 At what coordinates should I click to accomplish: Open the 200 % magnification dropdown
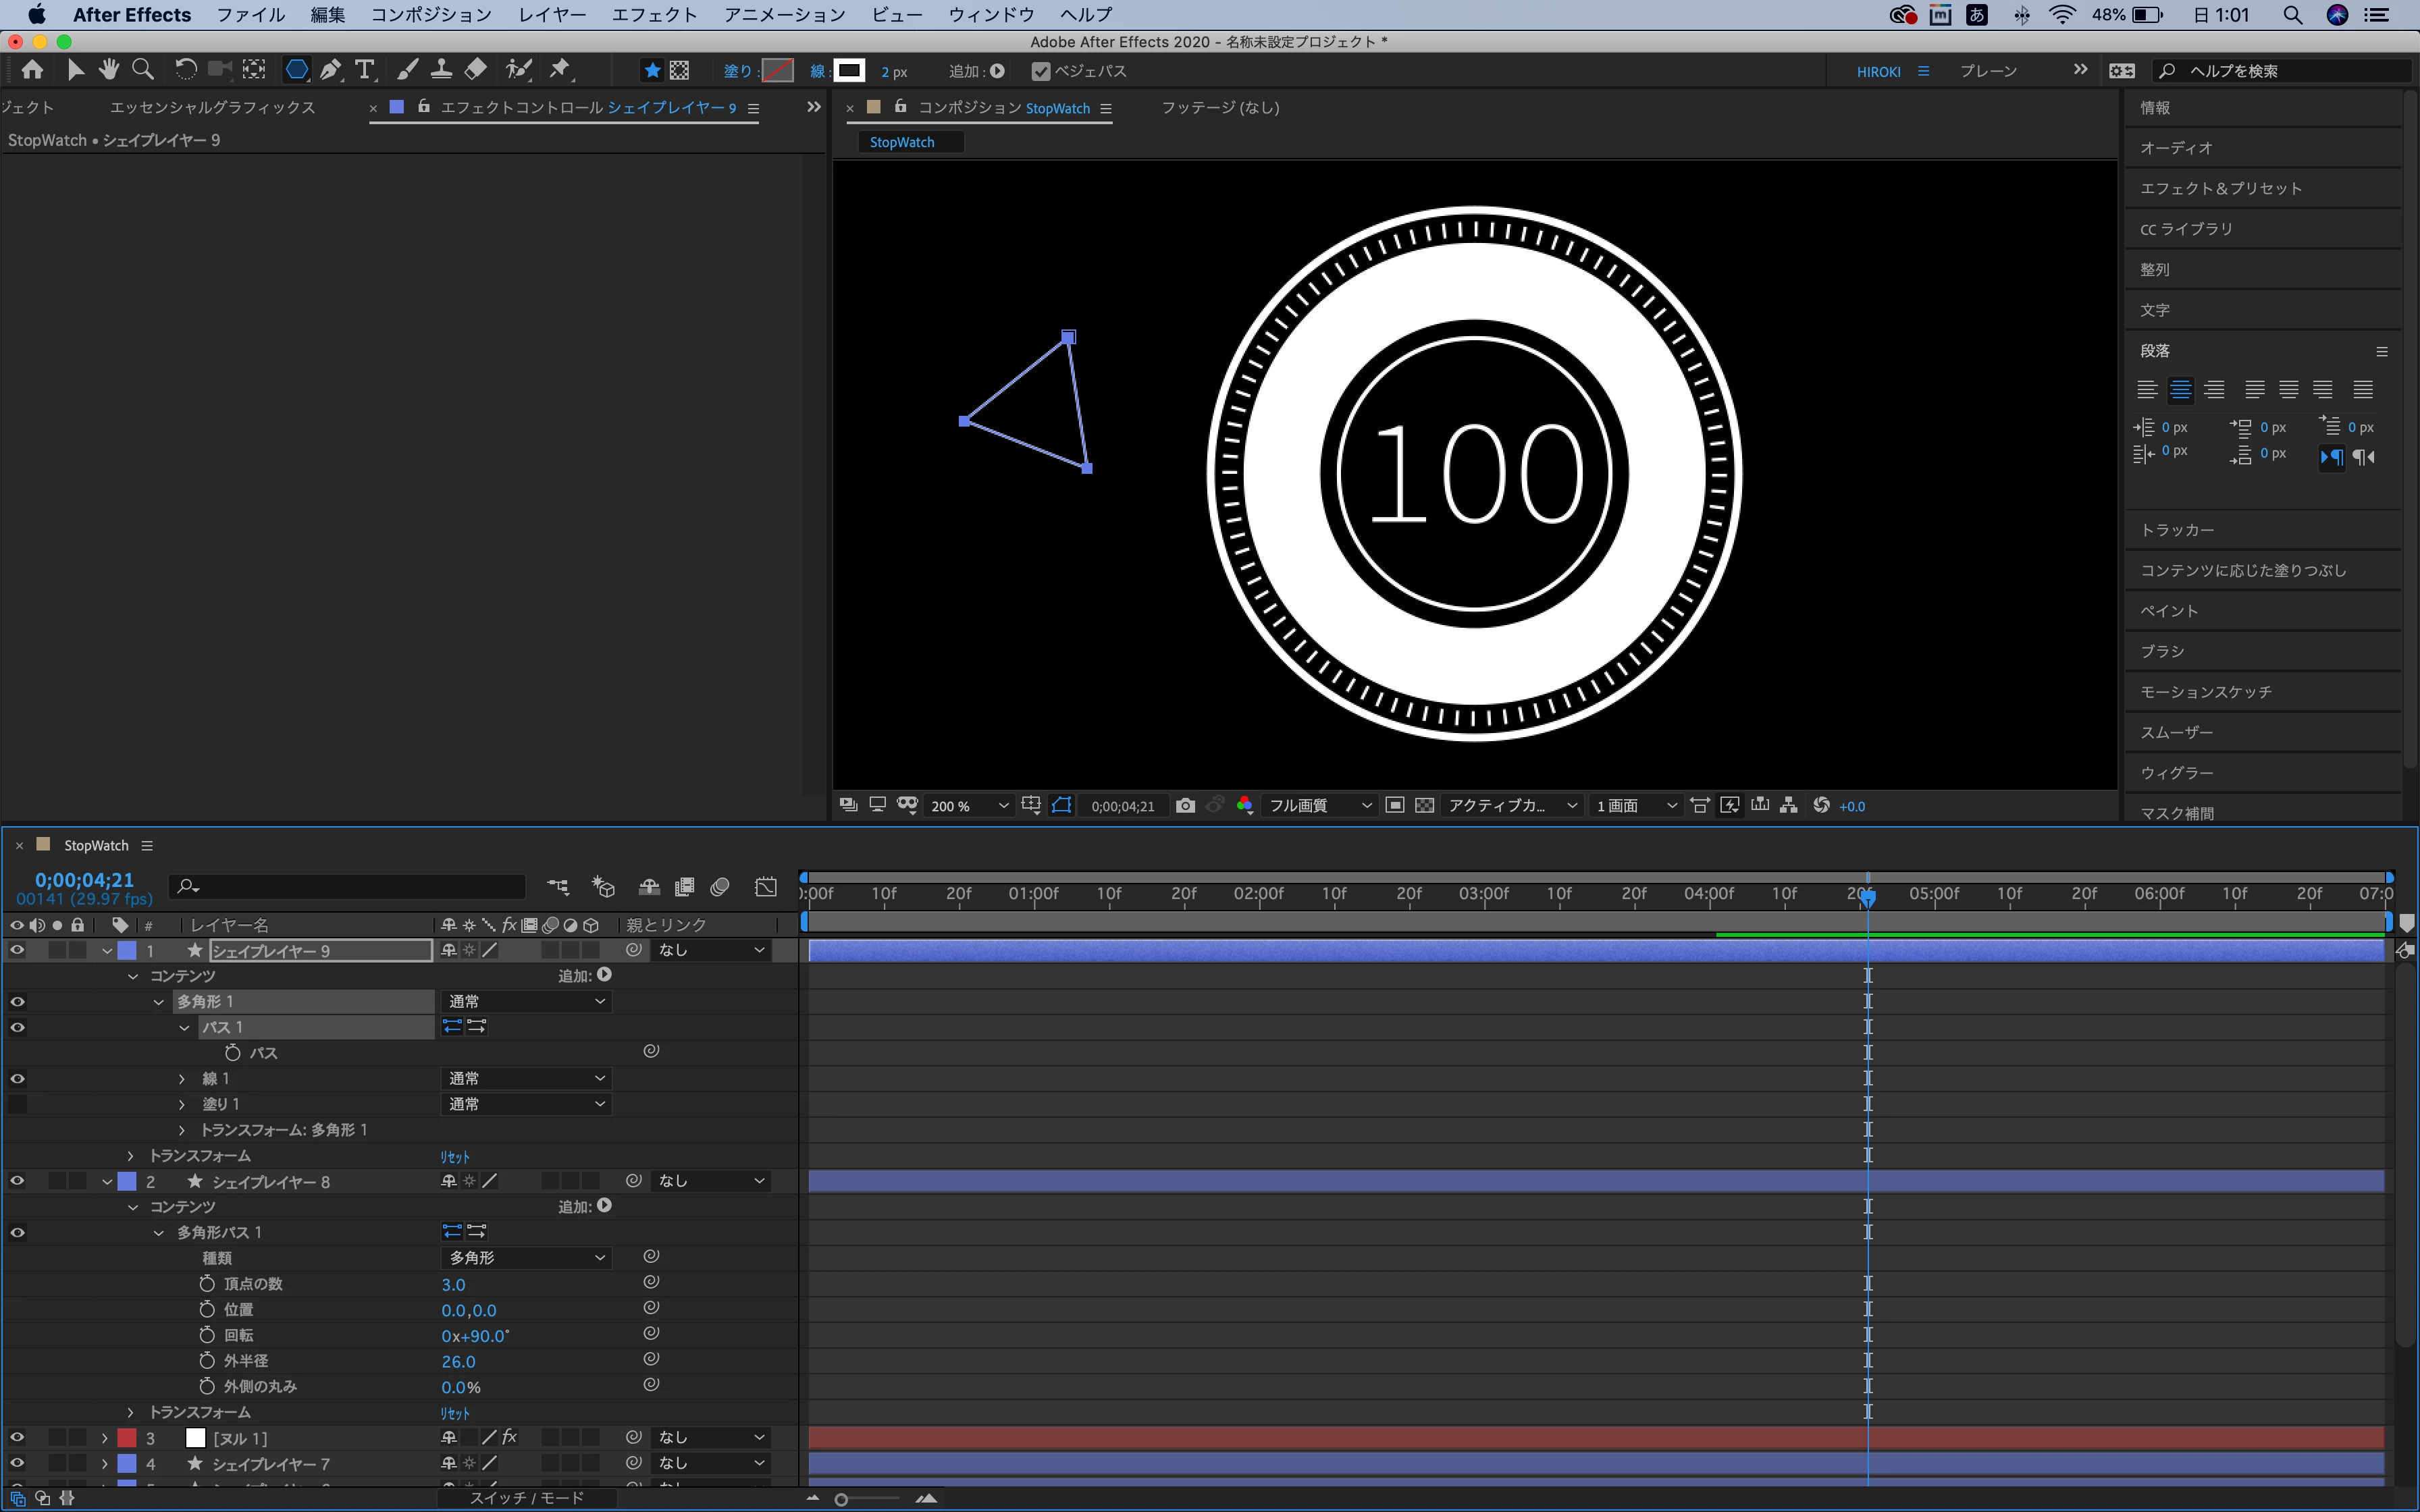[x=968, y=806]
